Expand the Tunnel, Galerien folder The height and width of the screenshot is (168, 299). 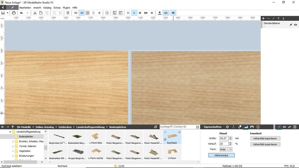(13, 146)
